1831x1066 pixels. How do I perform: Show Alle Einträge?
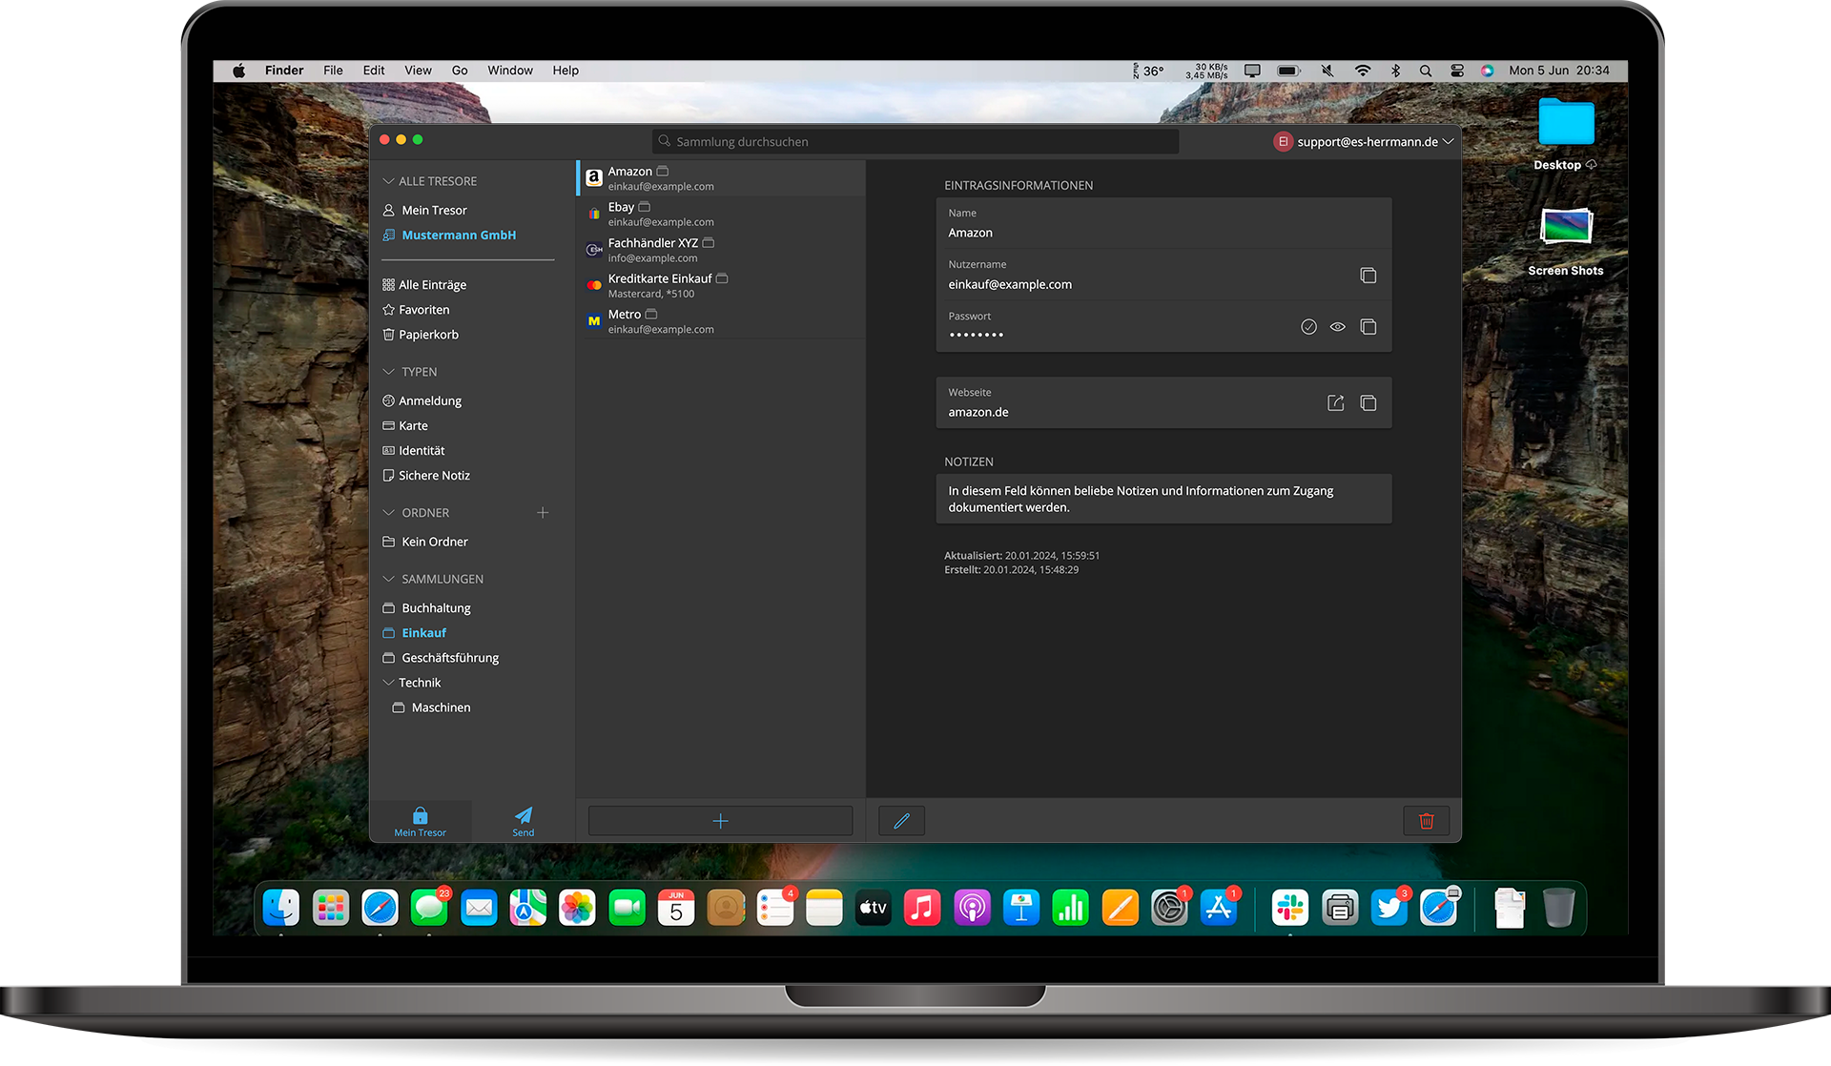432,285
